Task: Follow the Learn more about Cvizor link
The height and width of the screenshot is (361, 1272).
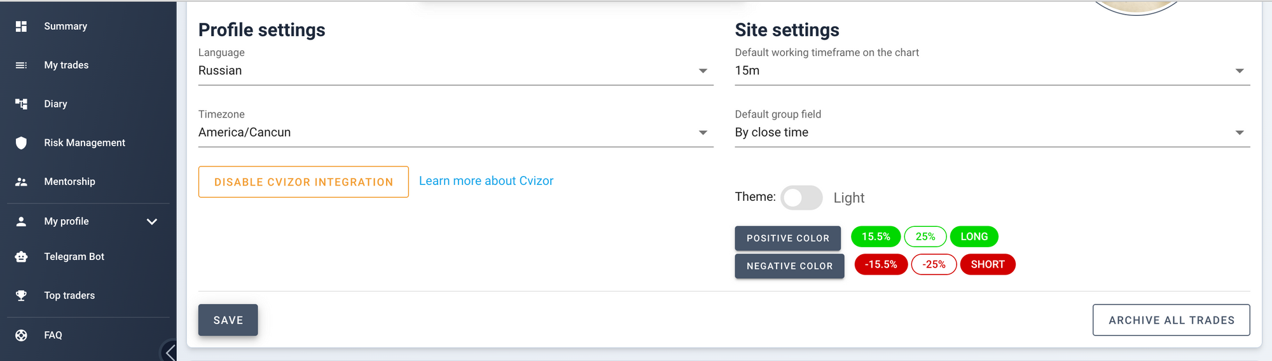Action: 486,181
